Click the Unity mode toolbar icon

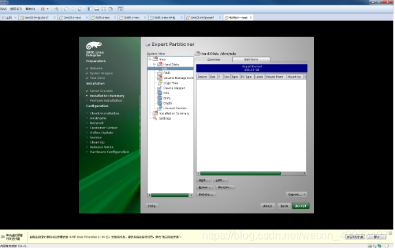point(111,9)
